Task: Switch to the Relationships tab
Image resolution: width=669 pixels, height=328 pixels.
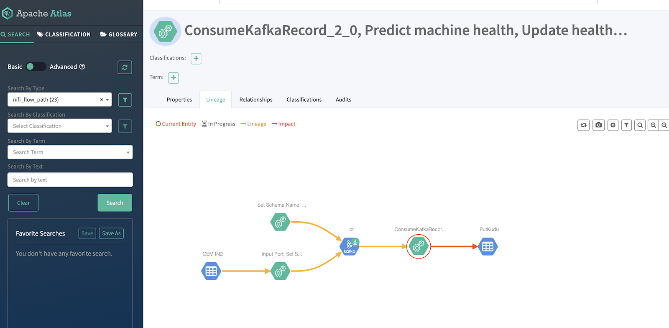Action: 256,100
